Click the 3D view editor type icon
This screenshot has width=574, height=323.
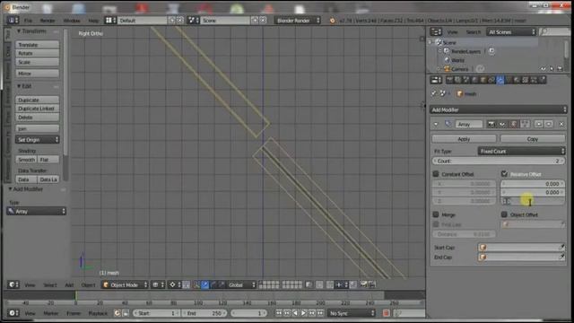[x=13, y=284]
